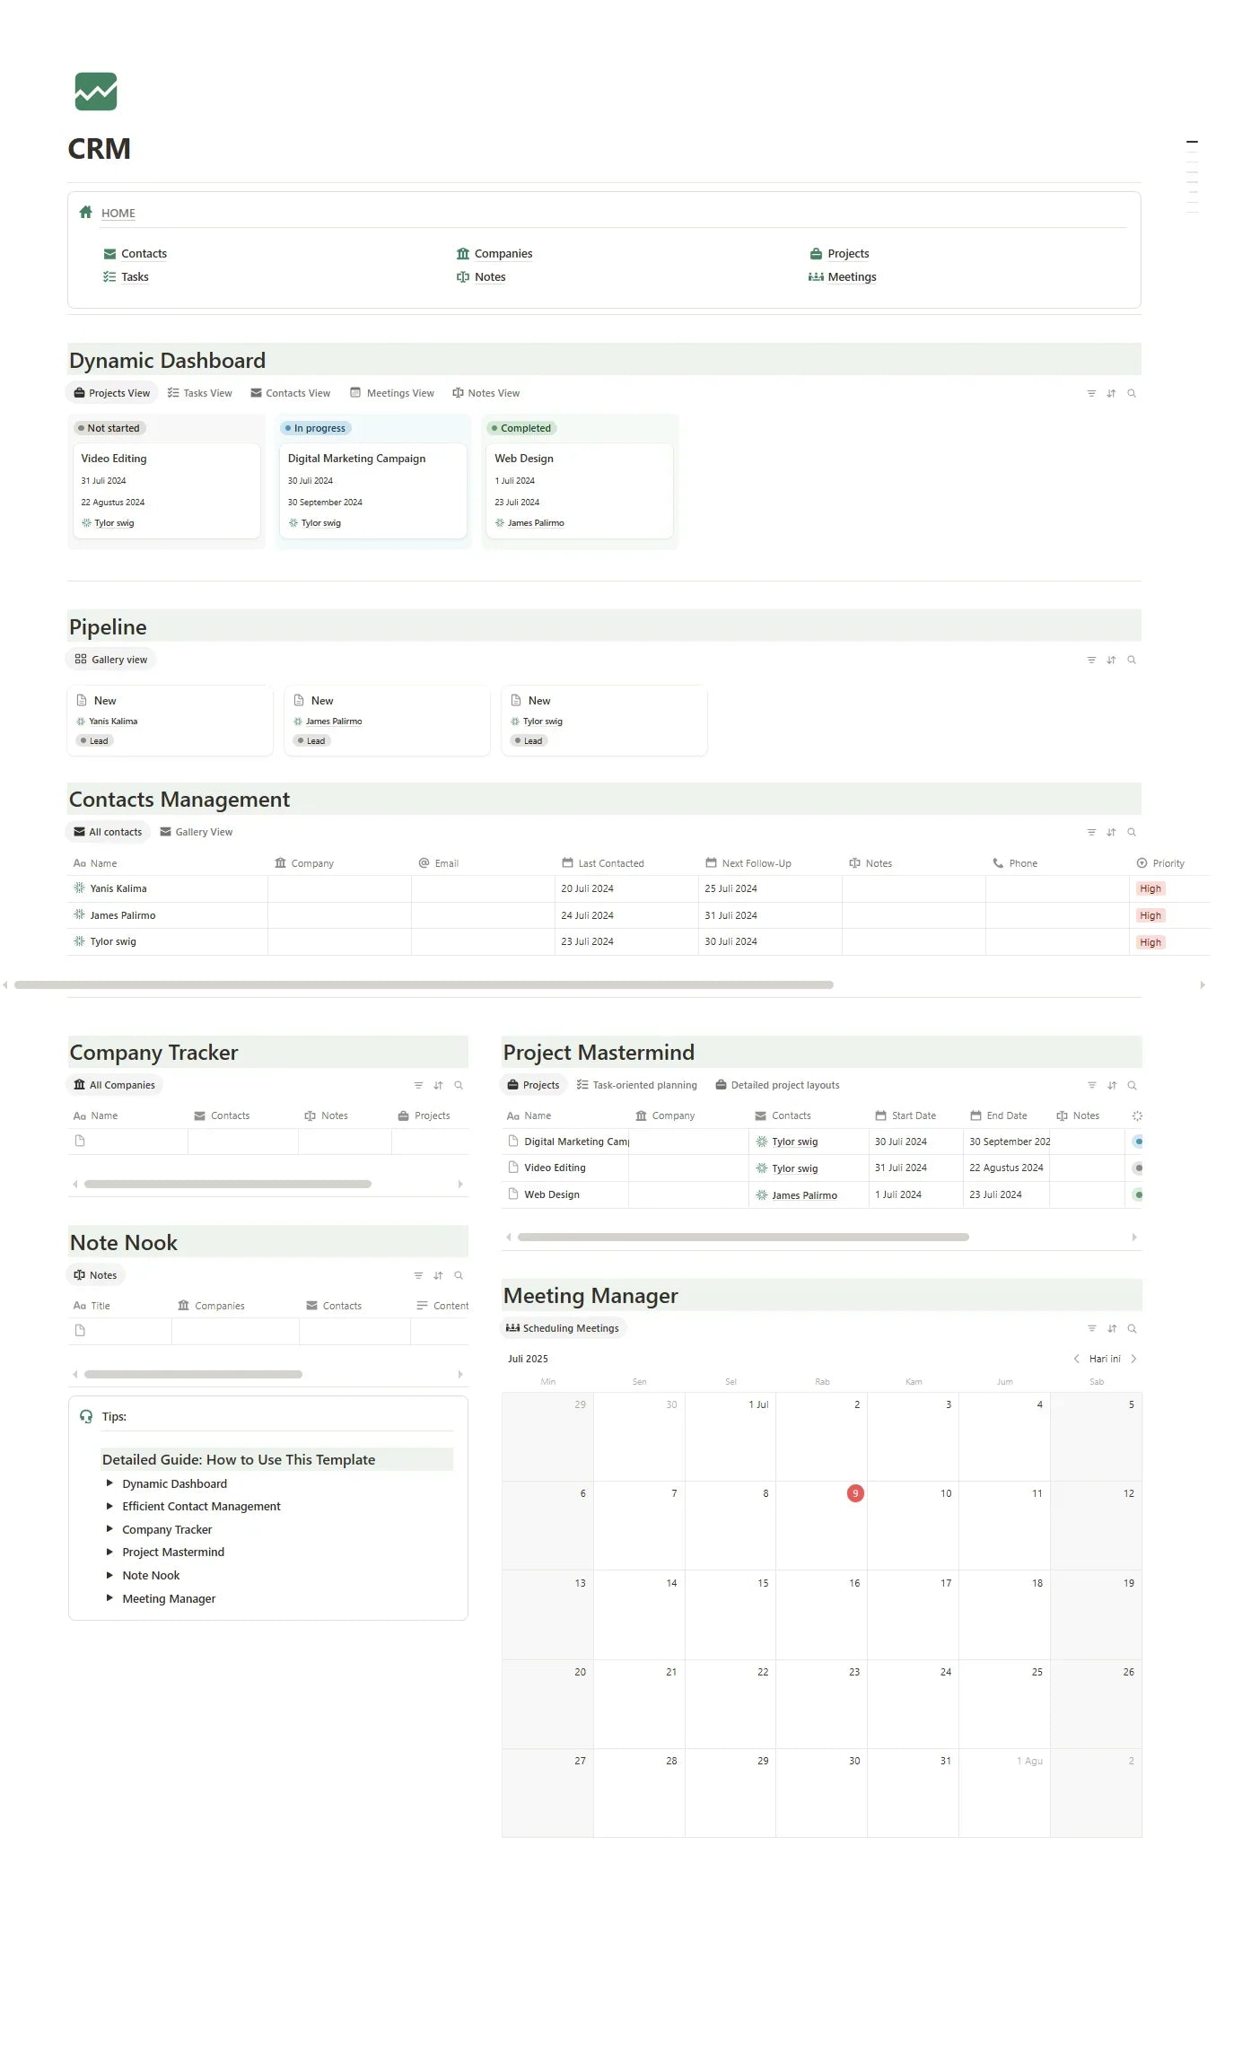Click the Last Contacted column header

603,863
